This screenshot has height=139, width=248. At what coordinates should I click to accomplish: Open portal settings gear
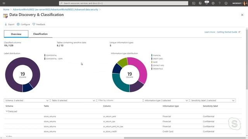[213, 3]
